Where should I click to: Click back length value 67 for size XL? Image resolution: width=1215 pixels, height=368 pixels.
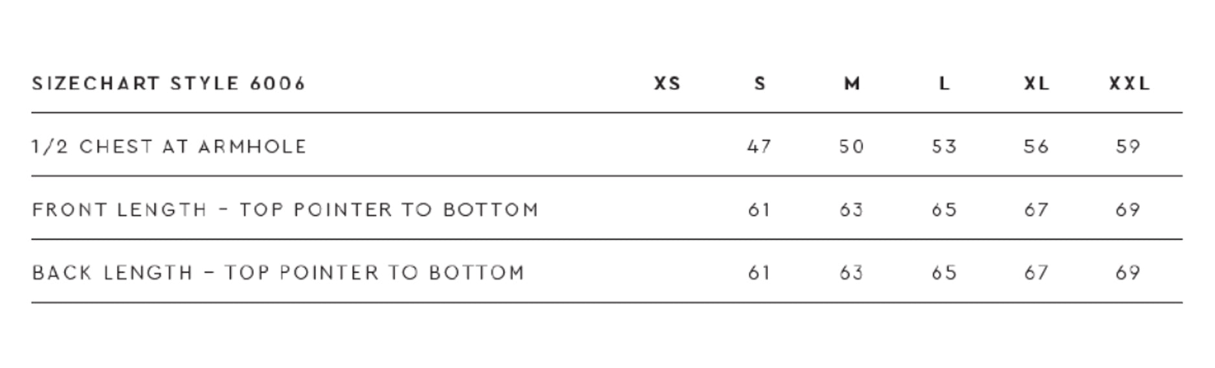click(x=1036, y=273)
